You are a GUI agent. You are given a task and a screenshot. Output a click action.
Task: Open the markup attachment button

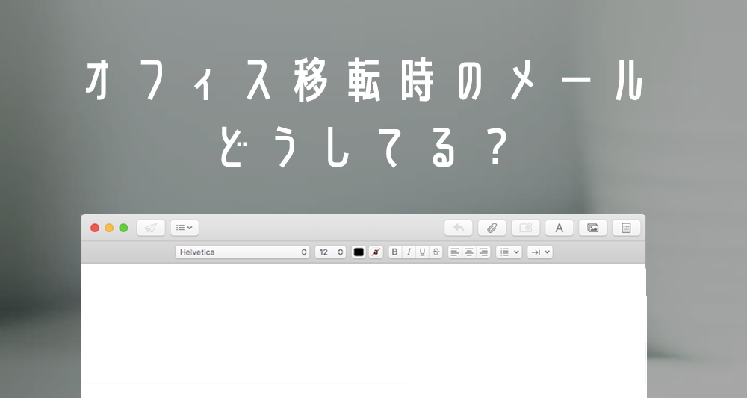tap(525, 228)
